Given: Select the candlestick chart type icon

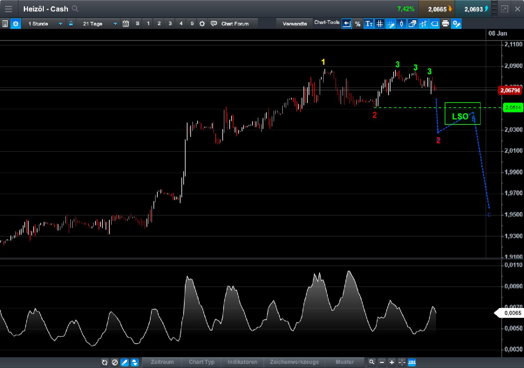Looking at the screenshot, I should [x=402, y=23].
